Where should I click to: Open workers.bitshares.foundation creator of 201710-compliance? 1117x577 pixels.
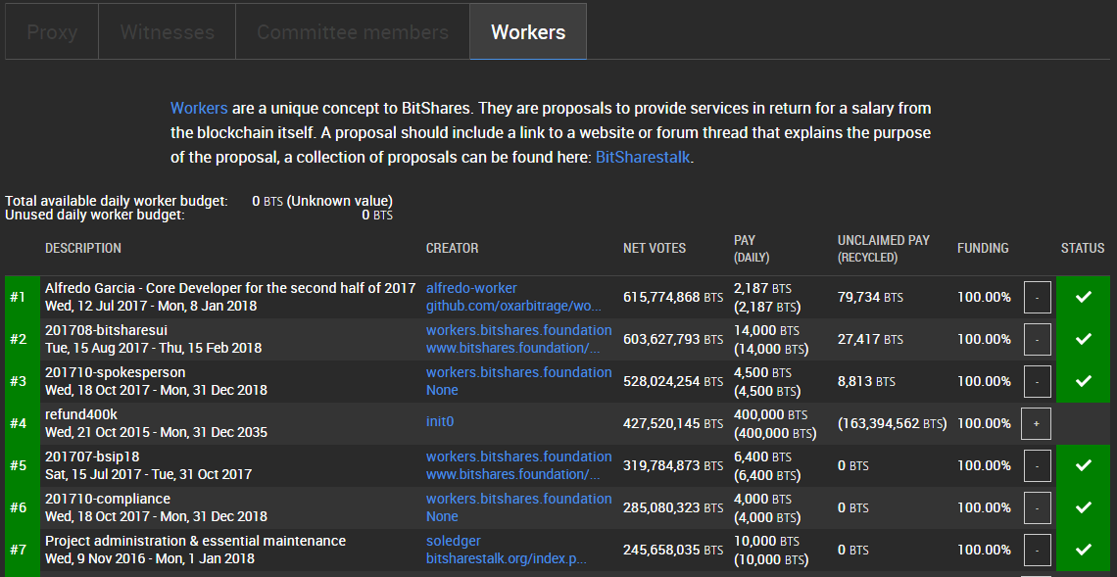pyautogui.click(x=518, y=498)
